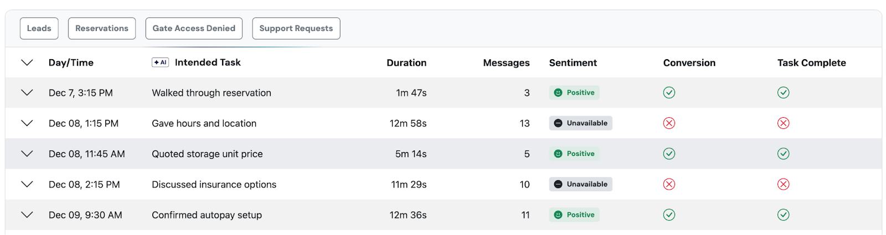886x235 pixels.
Task: Expand the Dec 09, 9:30 AM row
Action: 27,215
